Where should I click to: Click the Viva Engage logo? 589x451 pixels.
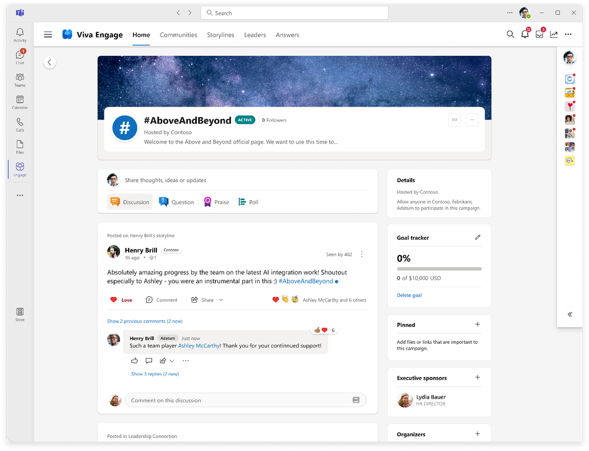pos(67,35)
